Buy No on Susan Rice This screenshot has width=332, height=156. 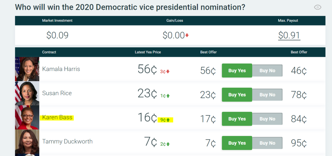click(267, 95)
